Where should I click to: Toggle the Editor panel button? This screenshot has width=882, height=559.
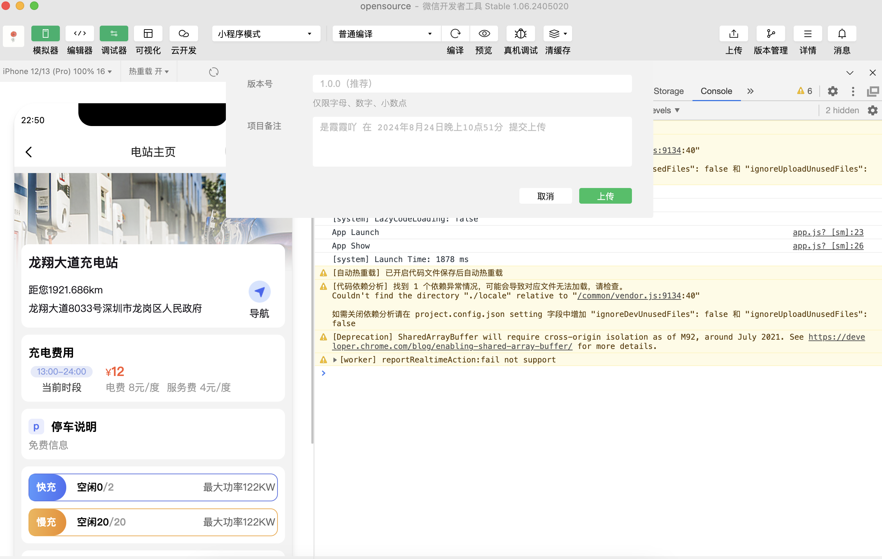pyautogui.click(x=79, y=33)
